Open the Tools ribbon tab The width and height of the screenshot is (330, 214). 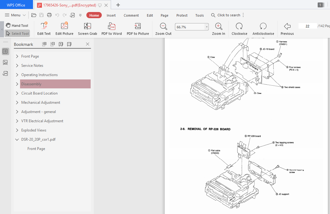[x=200, y=15]
